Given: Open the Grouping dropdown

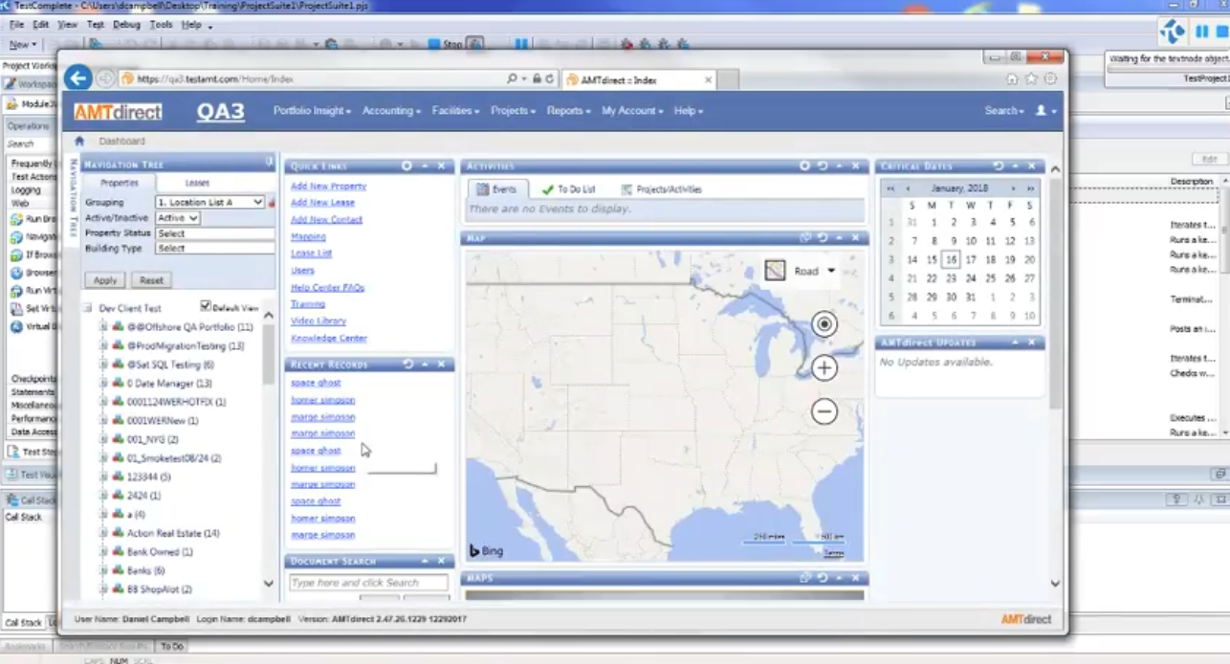Looking at the screenshot, I should pyautogui.click(x=209, y=203).
